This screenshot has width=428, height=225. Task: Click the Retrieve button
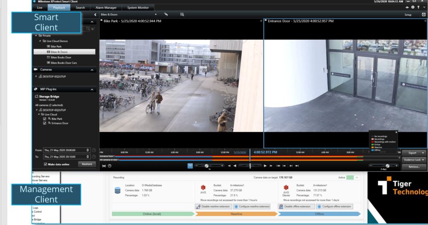[x=414, y=167]
